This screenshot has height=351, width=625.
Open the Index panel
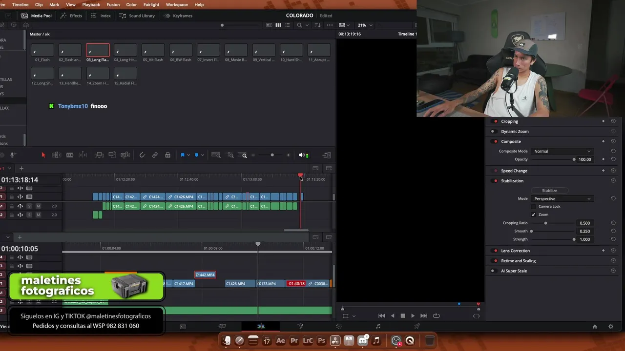(101, 16)
